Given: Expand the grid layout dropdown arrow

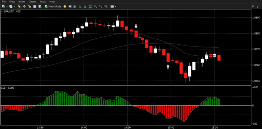Looking at the screenshot, I should click(x=115, y=6).
